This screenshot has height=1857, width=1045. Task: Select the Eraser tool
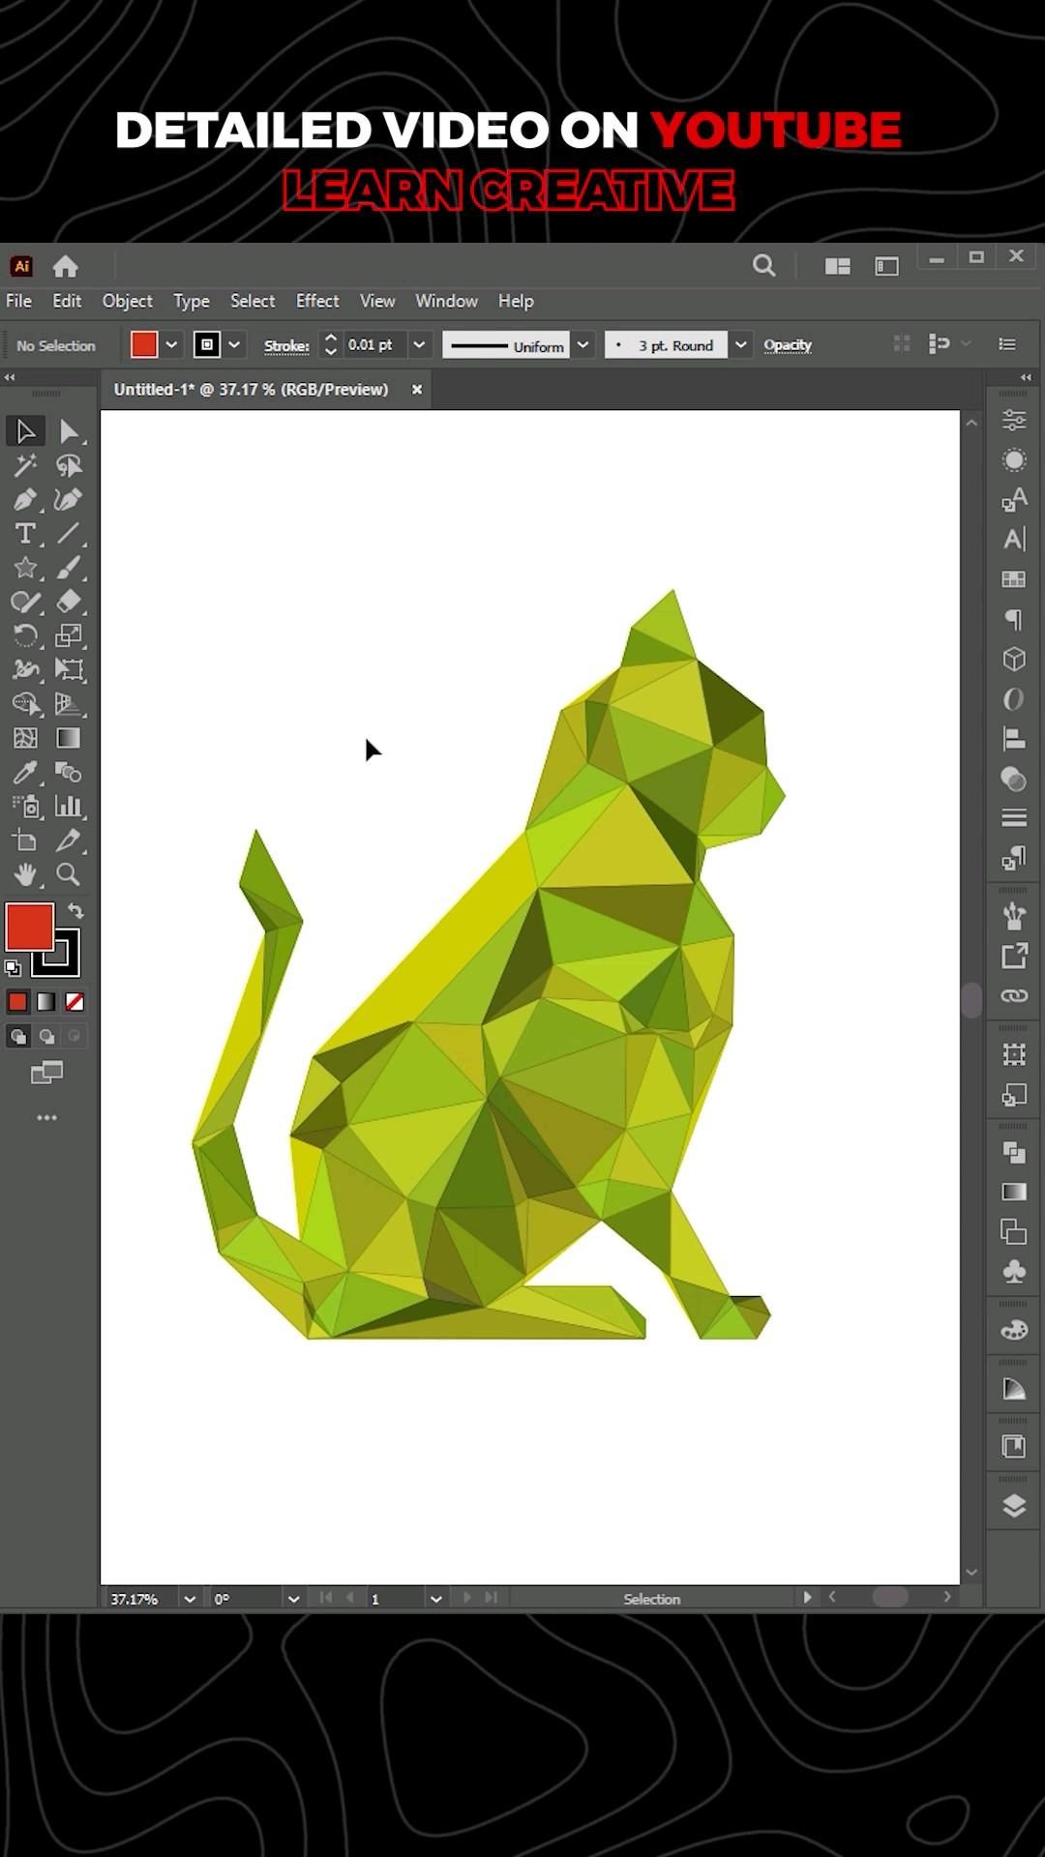click(x=69, y=602)
